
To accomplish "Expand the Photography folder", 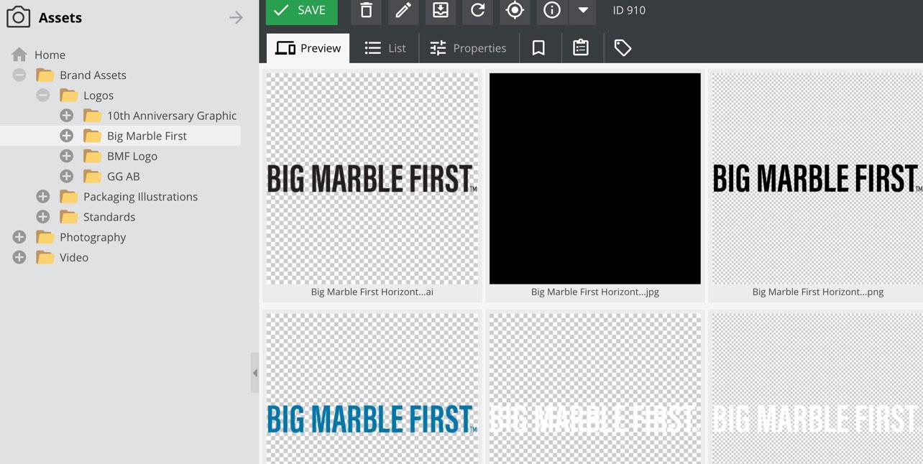I will [x=19, y=237].
